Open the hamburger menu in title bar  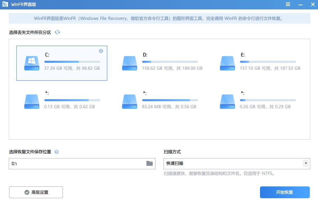coord(288,4)
